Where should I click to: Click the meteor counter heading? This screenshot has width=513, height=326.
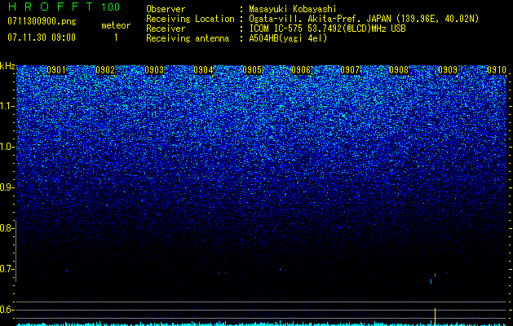(x=116, y=25)
